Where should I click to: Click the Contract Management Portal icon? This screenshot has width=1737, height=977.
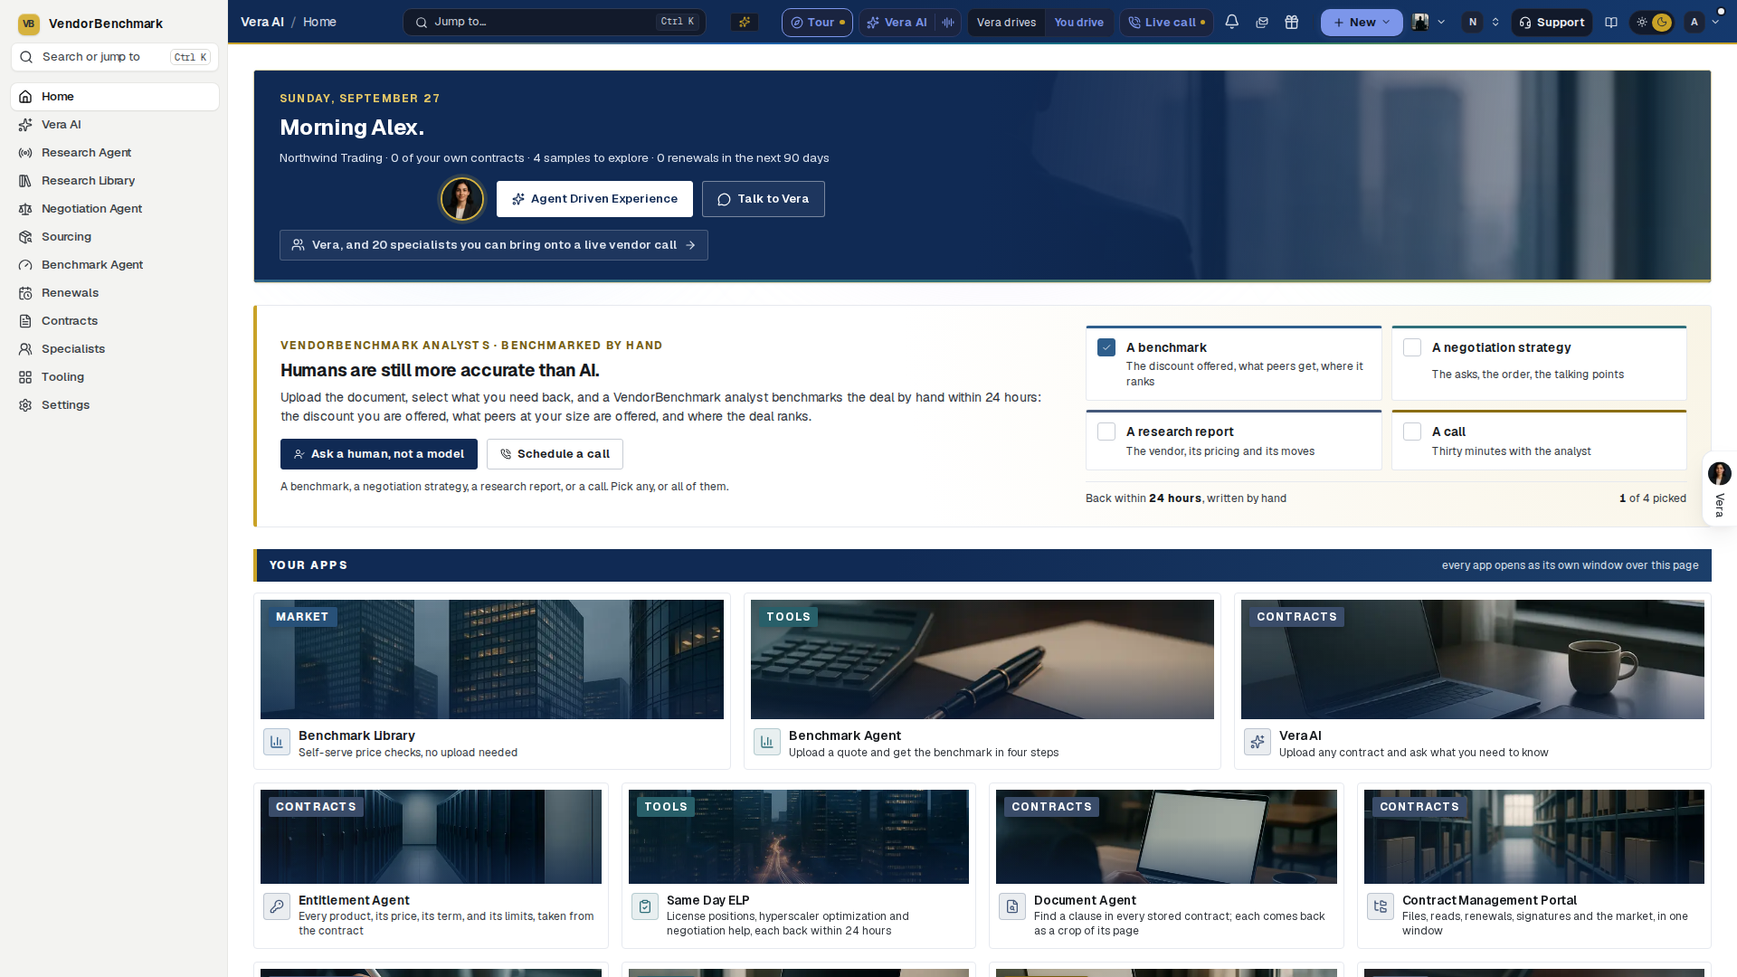click(1381, 906)
